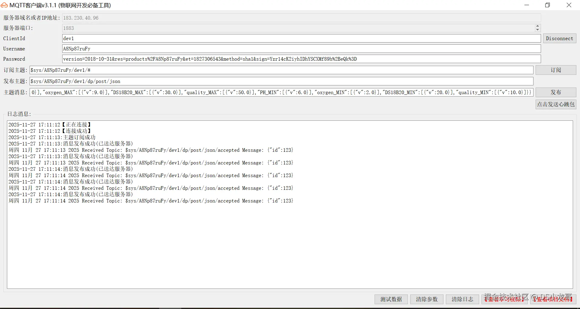Click the 17:11:13 消息发布成功 line directly below 主题订阅成功
This screenshot has width=580, height=309.
(x=71, y=144)
